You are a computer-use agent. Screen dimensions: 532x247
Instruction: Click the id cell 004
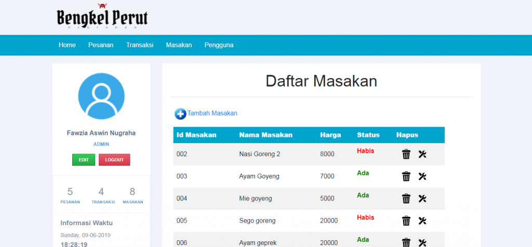tap(182, 199)
